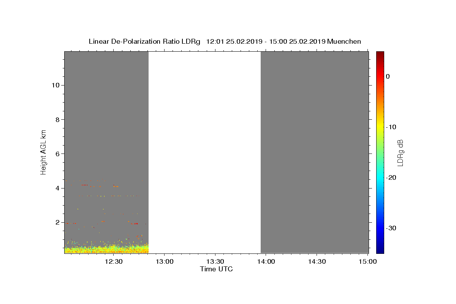Click the height tick label 10
This screenshot has height=304, width=456.
coord(55,85)
